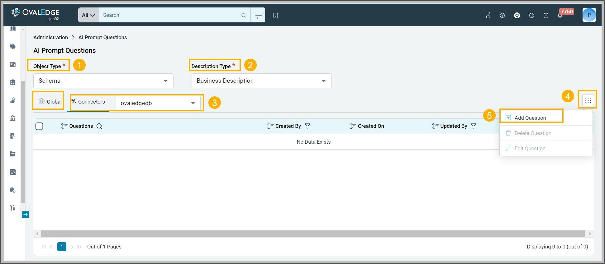Viewport: 605px width, 264px height.
Task: Open the folder sidebar icon
Action: click(12, 154)
